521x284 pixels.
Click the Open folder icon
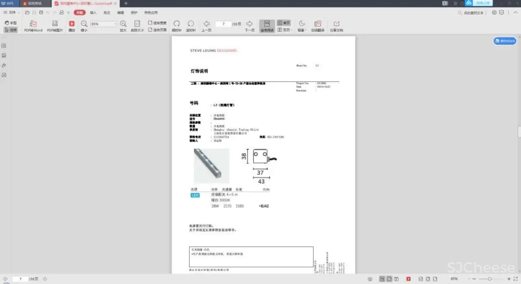coord(28,12)
